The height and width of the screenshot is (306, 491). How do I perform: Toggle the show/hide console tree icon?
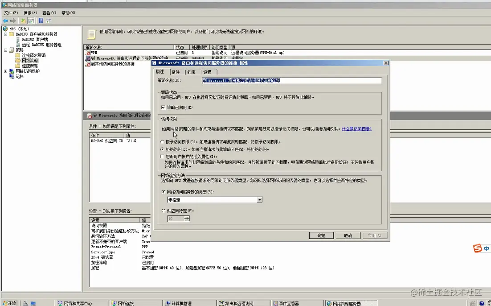31,21
